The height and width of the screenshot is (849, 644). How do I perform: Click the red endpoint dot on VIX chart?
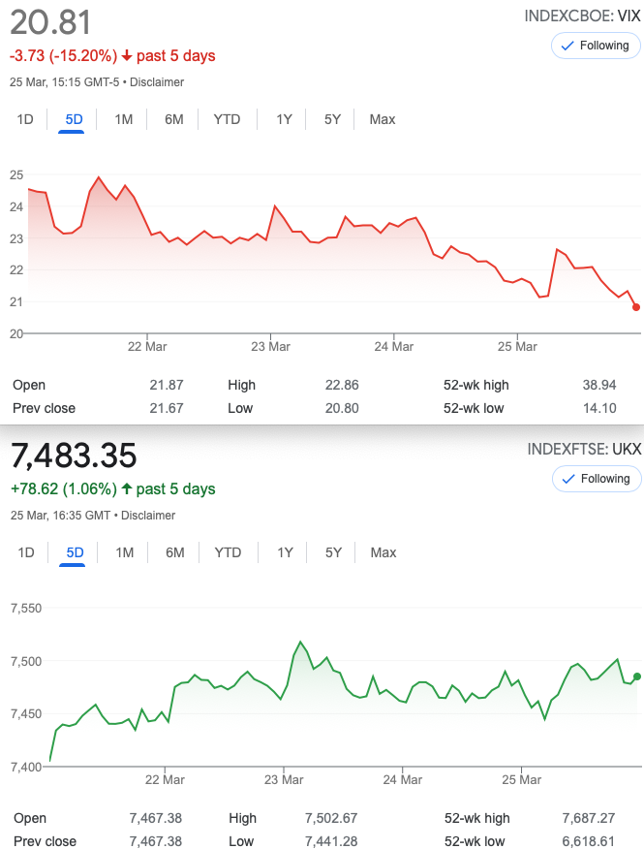click(636, 307)
